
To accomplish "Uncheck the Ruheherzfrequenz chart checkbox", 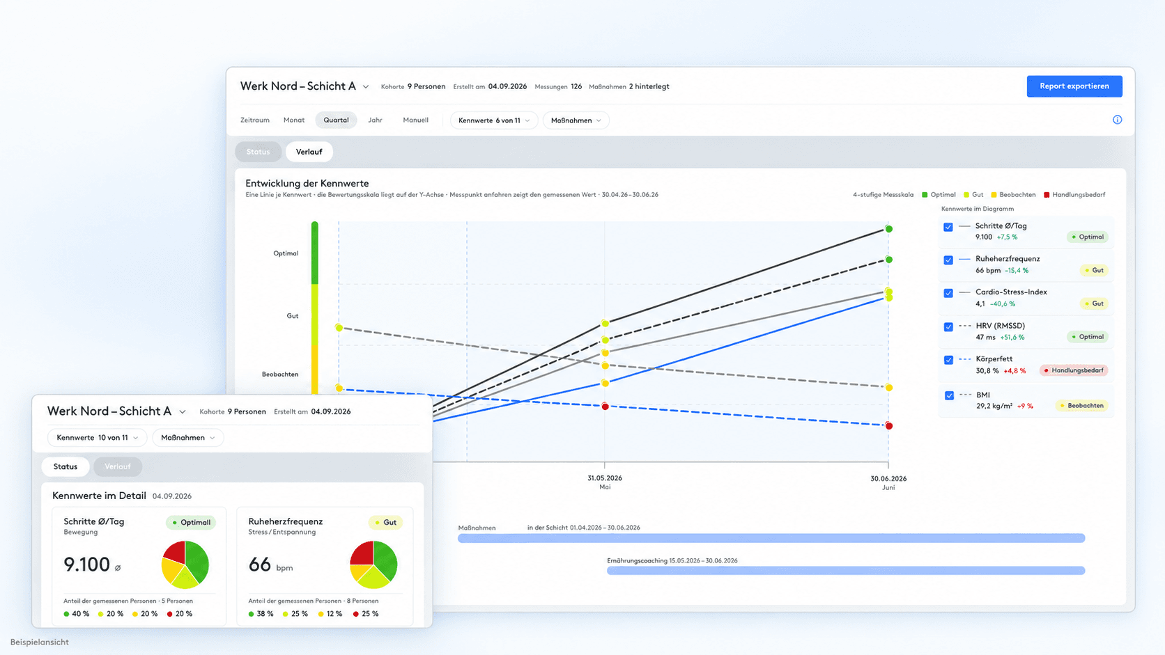I will tap(948, 260).
